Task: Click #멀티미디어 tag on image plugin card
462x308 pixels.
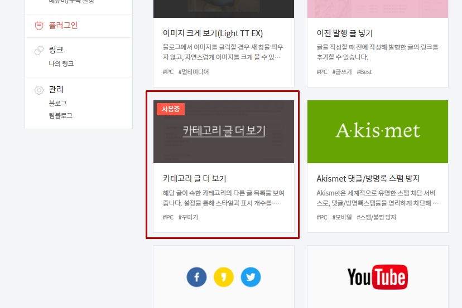Action: click(x=193, y=72)
